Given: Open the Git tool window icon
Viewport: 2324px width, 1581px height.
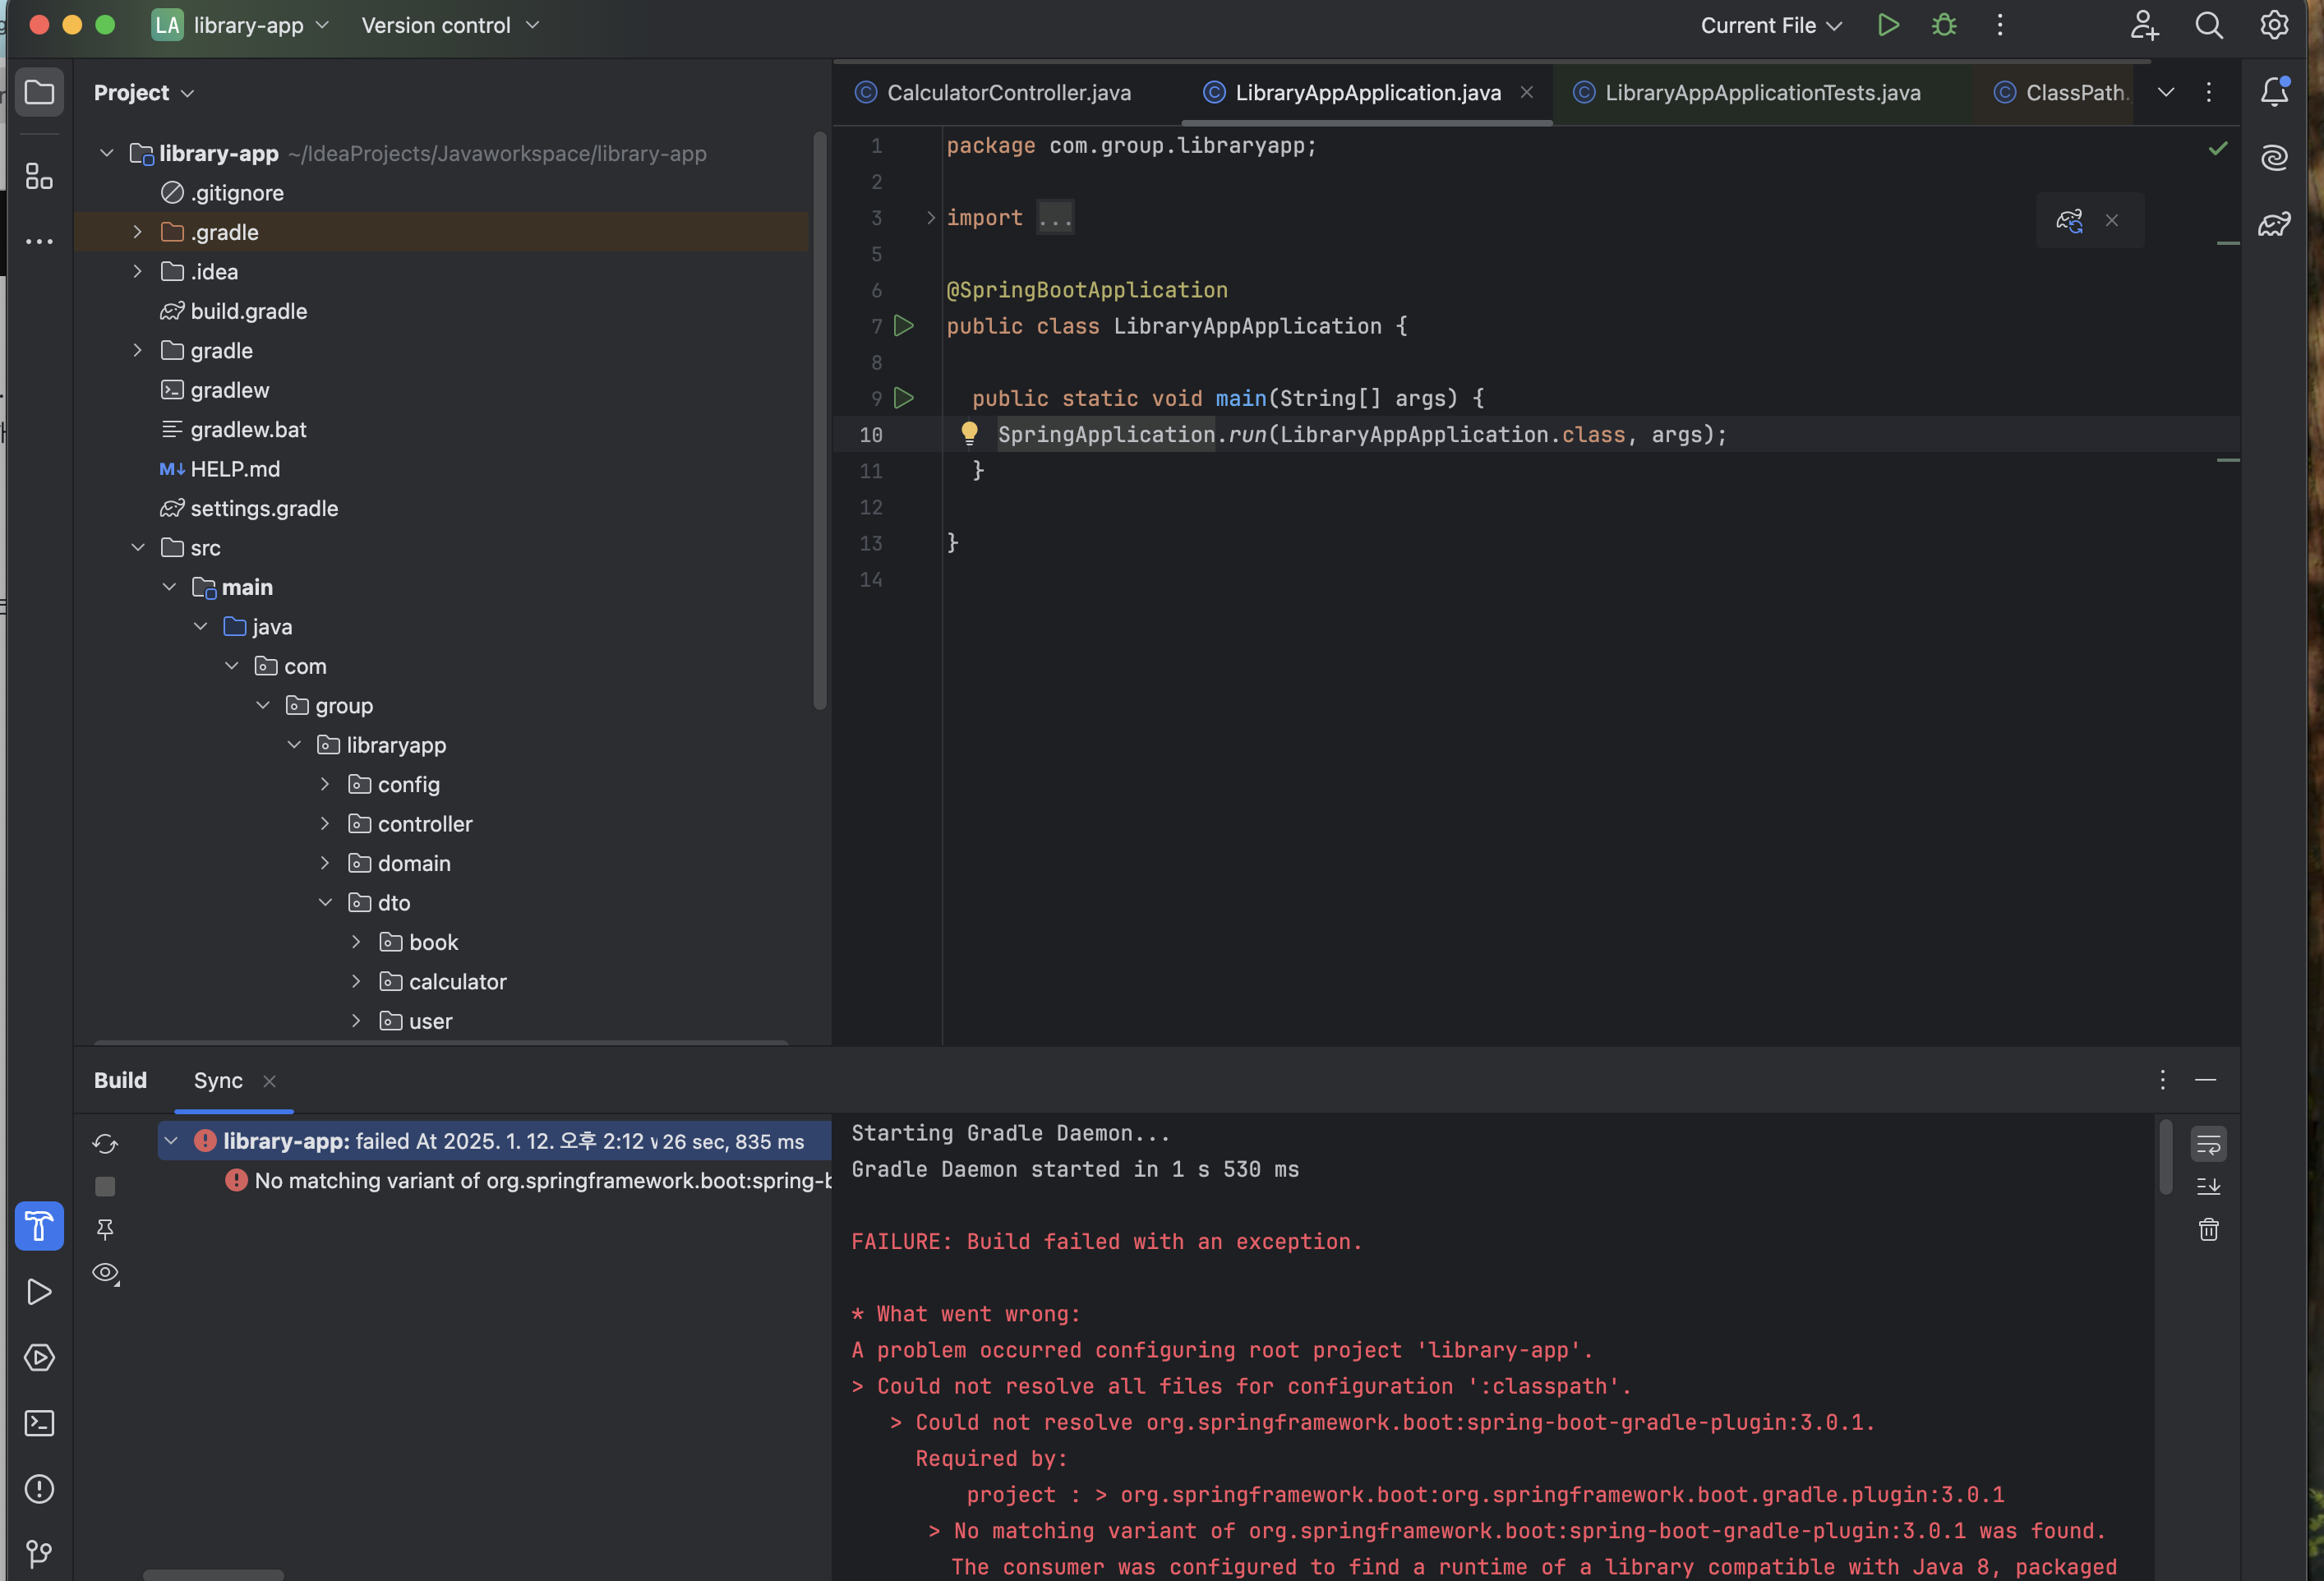Looking at the screenshot, I should pyautogui.click(x=39, y=1553).
